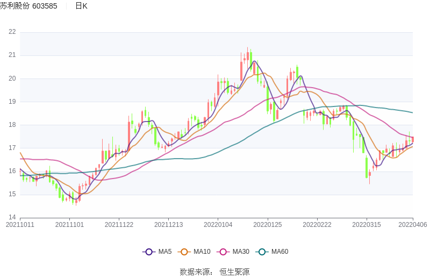Image resolution: width=430 pixels, height=278 pixels.
Task: Click the 20220104 x-axis date label
Action: coord(218,225)
